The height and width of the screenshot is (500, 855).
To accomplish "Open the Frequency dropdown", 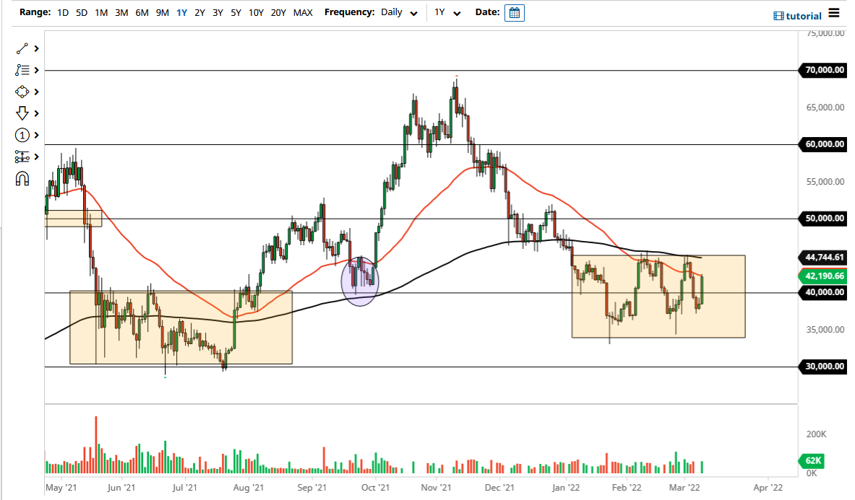I will click(413, 13).
